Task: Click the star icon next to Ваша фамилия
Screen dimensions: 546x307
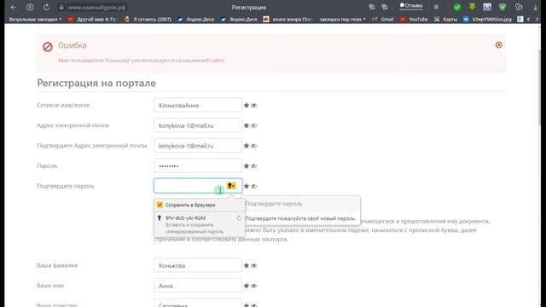Action: 247,265
